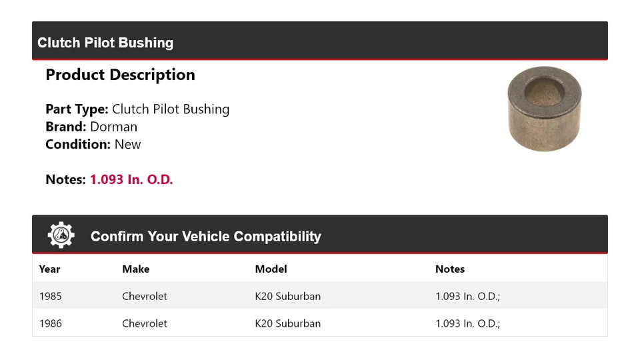
Task: Click Chevrolet in the 1985 row
Action: [145, 296]
